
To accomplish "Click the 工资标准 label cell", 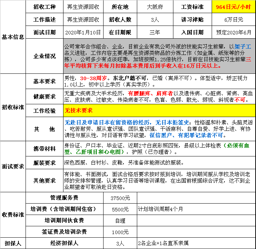I will 193,7.
